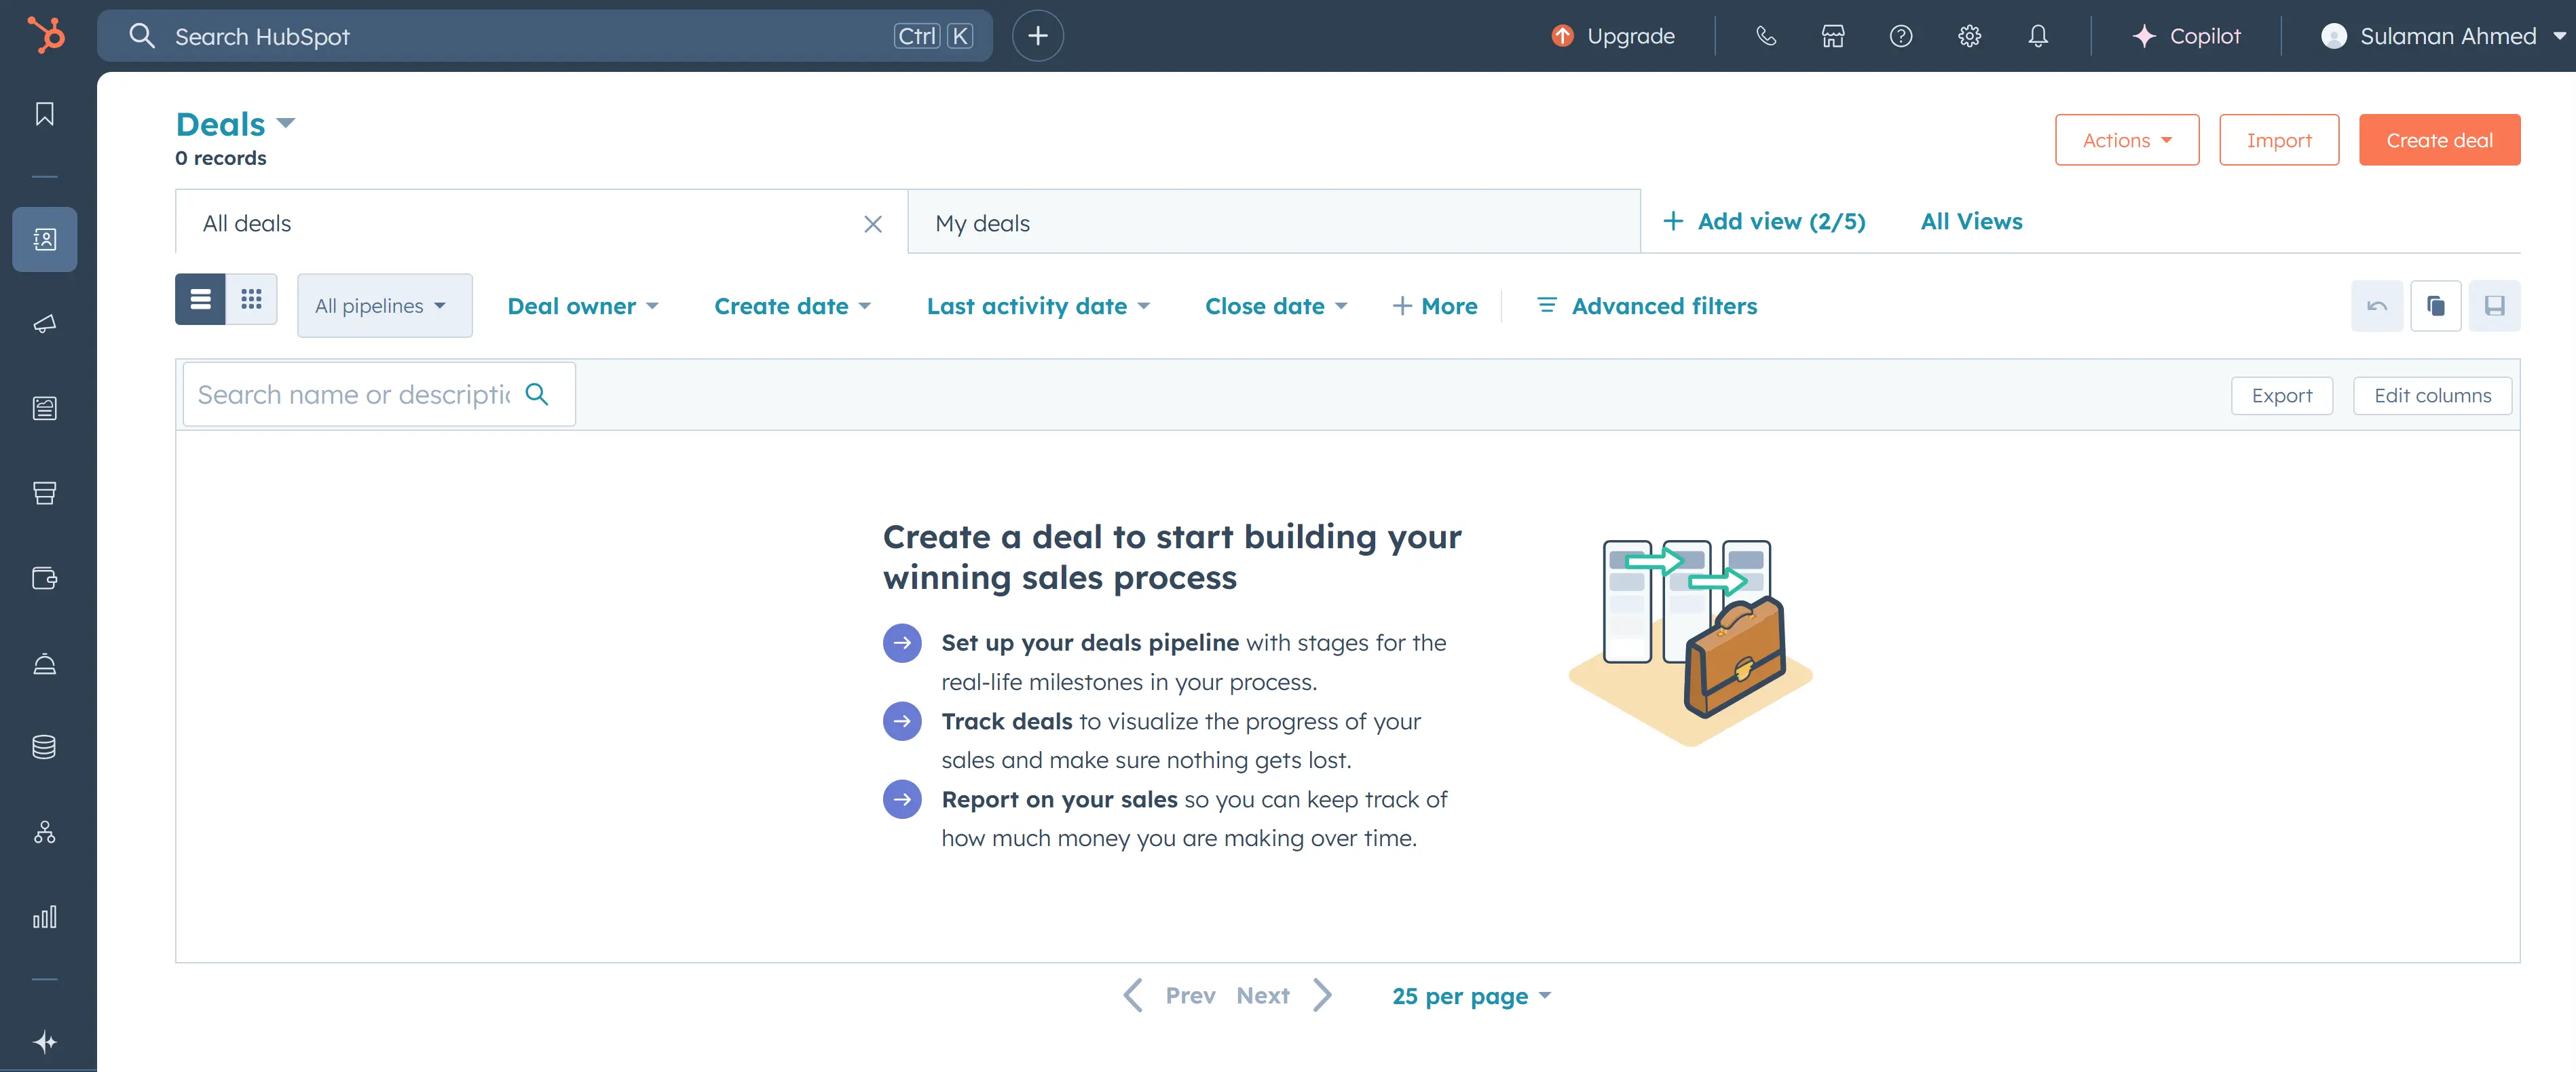Open All Views link
This screenshot has width=2576, height=1072.
[1970, 221]
